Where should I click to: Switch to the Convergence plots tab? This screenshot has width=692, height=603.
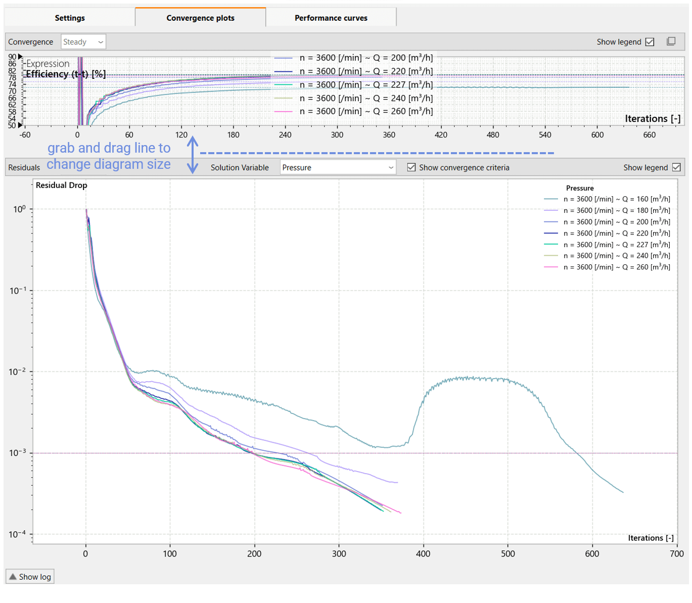tap(200, 18)
